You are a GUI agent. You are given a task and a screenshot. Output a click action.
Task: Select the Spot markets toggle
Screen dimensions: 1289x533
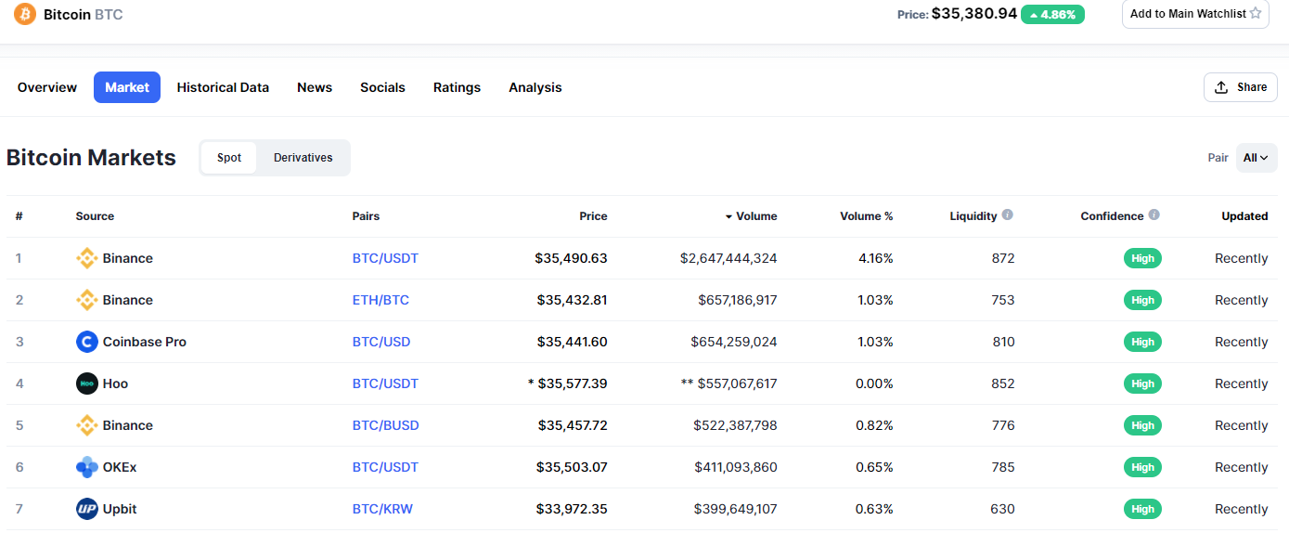point(229,158)
